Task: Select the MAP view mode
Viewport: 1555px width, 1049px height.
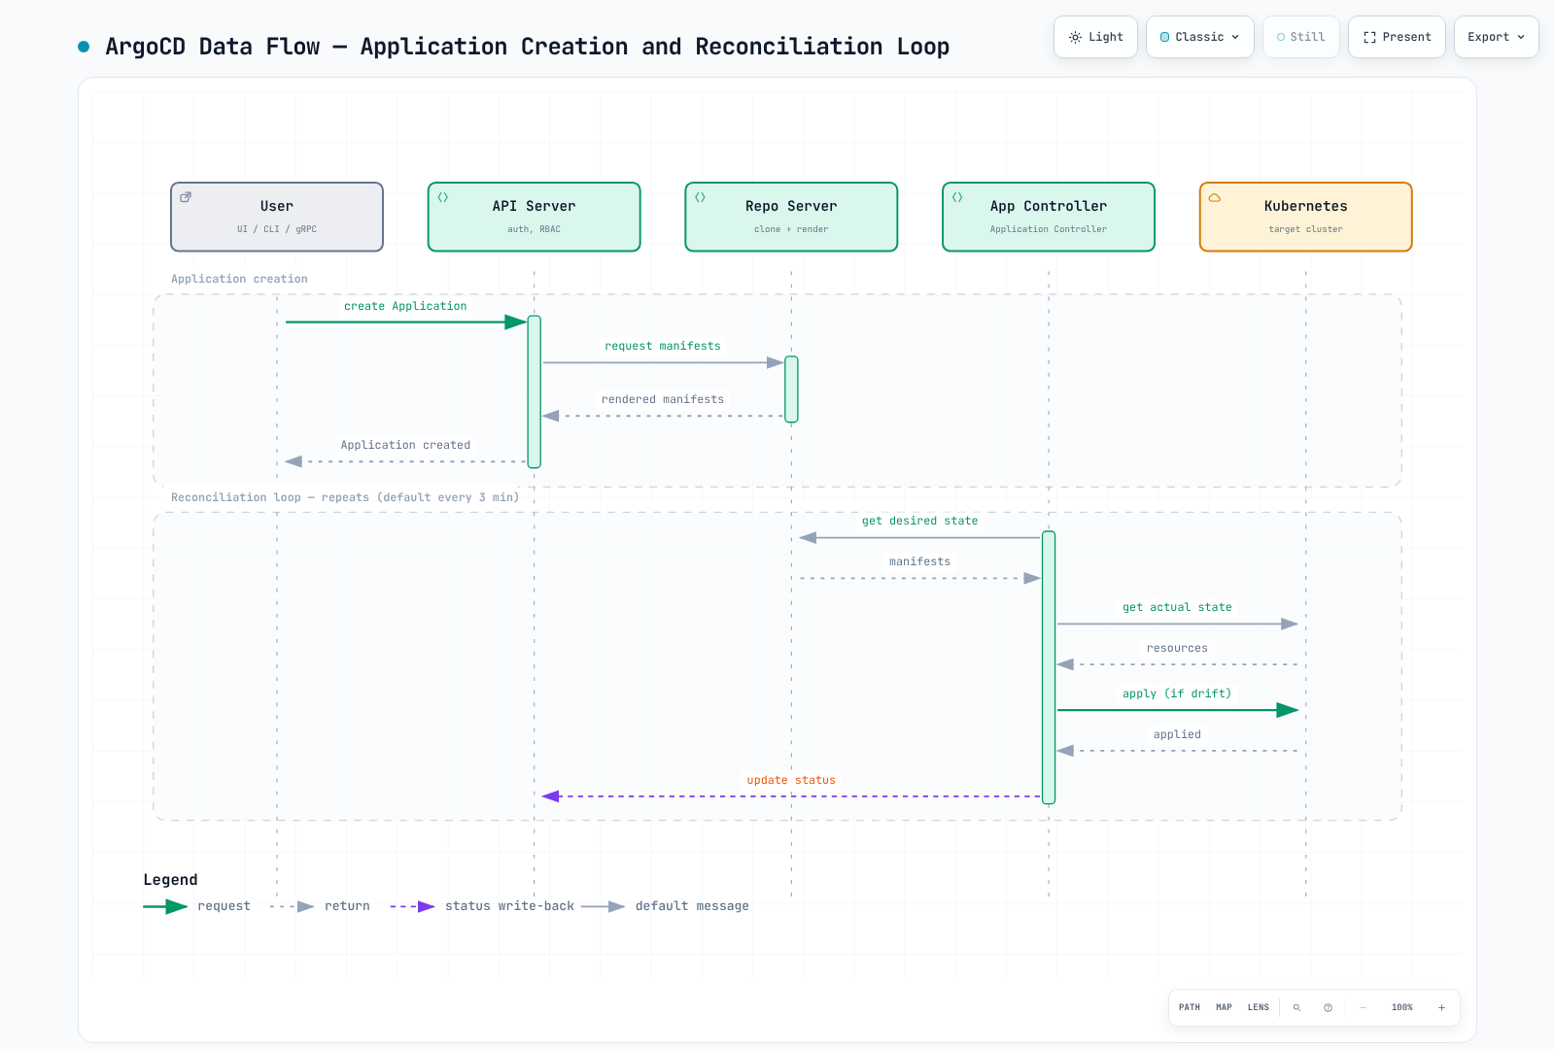Action: pos(1224,1007)
